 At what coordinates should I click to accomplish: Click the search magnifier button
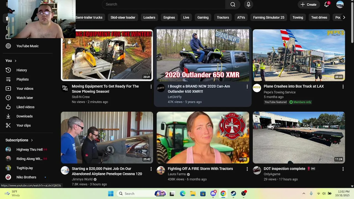(x=233, y=4)
